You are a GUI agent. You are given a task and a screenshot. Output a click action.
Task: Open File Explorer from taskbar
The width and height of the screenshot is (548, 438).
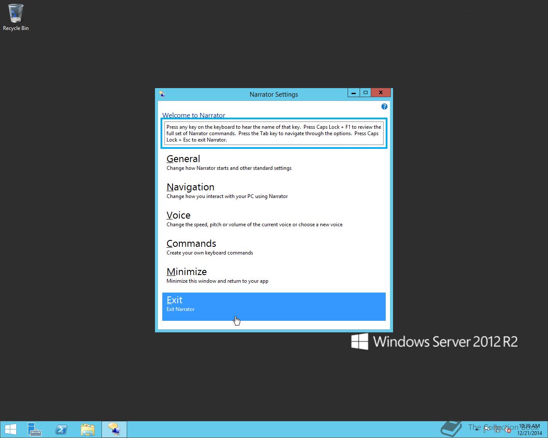tap(88, 429)
